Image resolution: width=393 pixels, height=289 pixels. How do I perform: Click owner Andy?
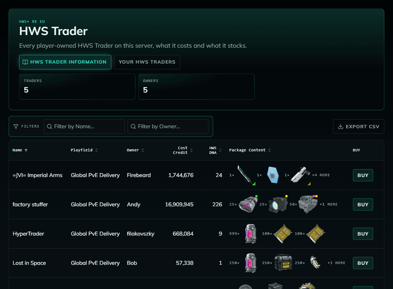pyautogui.click(x=134, y=204)
